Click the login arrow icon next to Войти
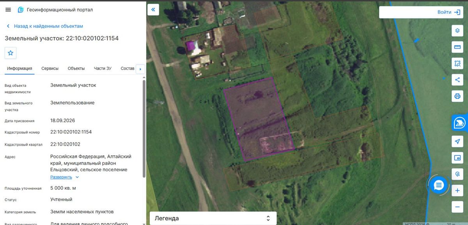The height and width of the screenshot is (225, 468). pyautogui.click(x=457, y=12)
